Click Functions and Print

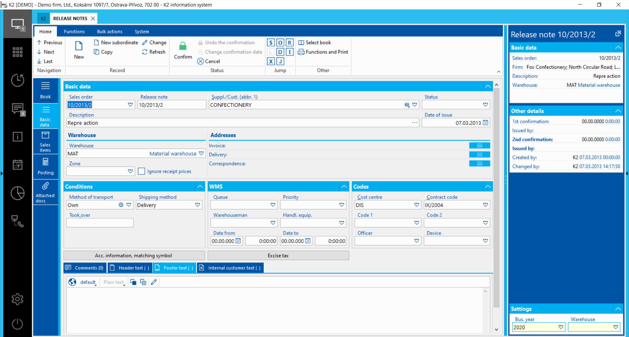(323, 52)
